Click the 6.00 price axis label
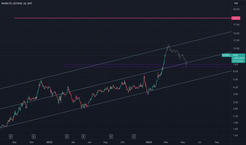 tap(235, 71)
